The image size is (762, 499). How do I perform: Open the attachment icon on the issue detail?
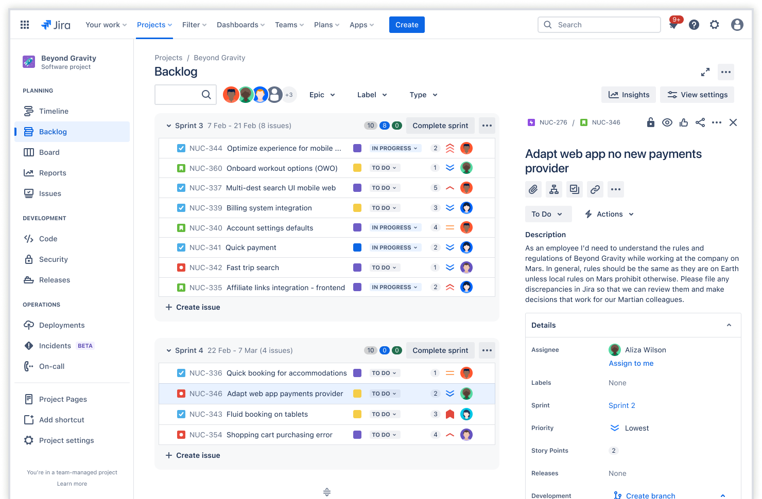(533, 189)
